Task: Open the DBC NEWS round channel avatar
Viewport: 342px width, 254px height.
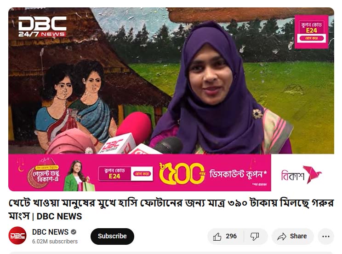Action: click(17, 236)
